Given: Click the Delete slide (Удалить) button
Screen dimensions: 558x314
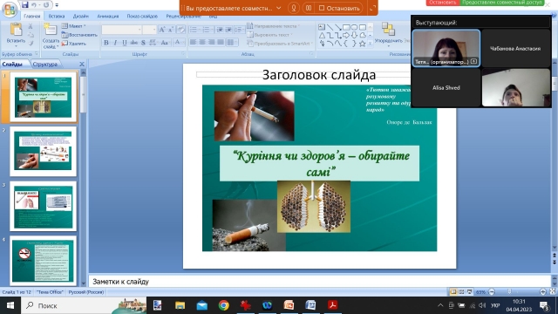Looking at the screenshot, I should 74,44.
